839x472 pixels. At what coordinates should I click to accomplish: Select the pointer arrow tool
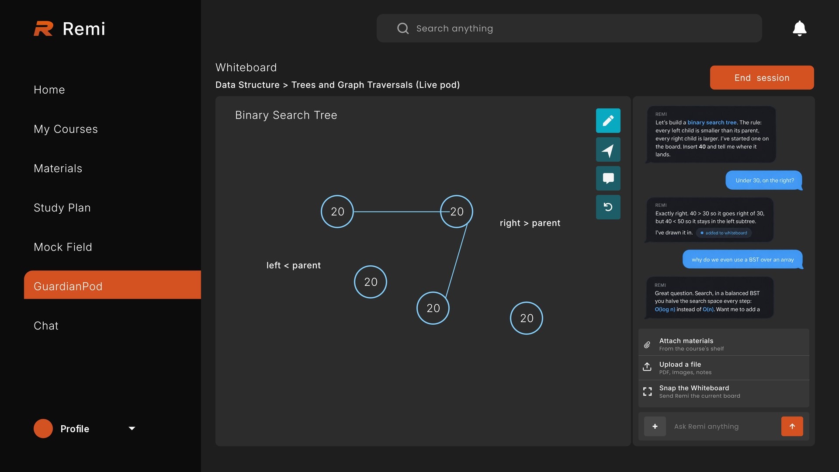point(608,150)
